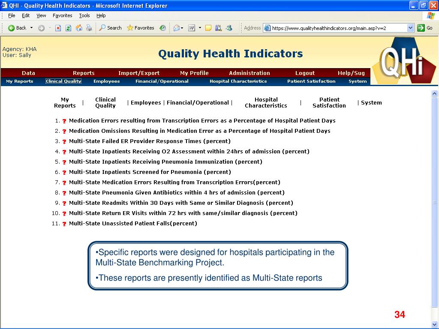Click Clinical Quality in the blue submenu bar
Image resolution: width=439 pixels, height=329 pixels.
(x=63, y=81)
